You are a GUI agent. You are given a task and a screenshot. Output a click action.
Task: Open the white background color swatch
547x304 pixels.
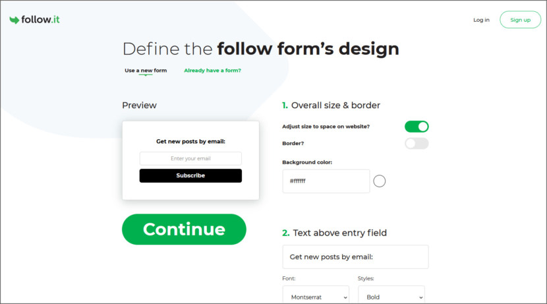[379, 181]
